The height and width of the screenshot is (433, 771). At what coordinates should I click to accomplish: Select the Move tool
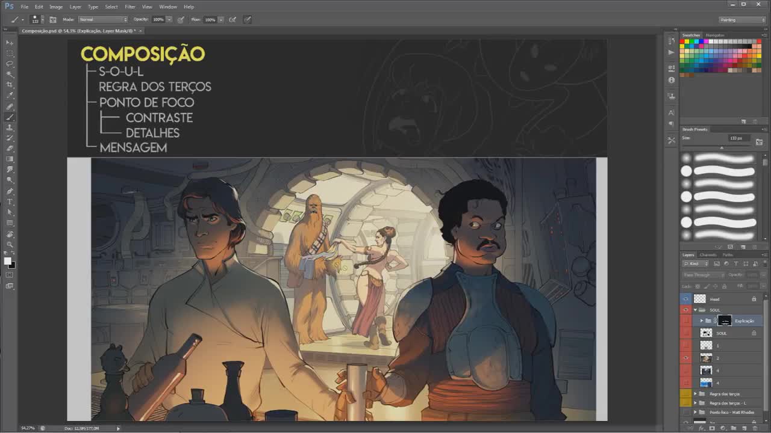[x=10, y=42]
